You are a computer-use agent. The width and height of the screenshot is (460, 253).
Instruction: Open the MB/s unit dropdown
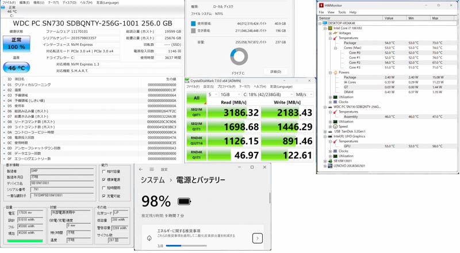304,94
